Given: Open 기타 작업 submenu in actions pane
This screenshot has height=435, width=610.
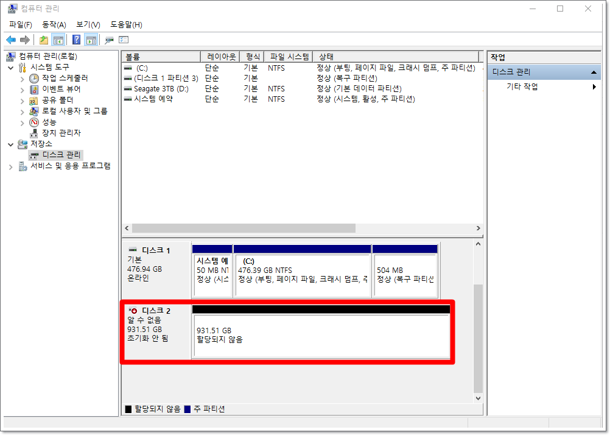Looking at the screenshot, I should pos(544,87).
